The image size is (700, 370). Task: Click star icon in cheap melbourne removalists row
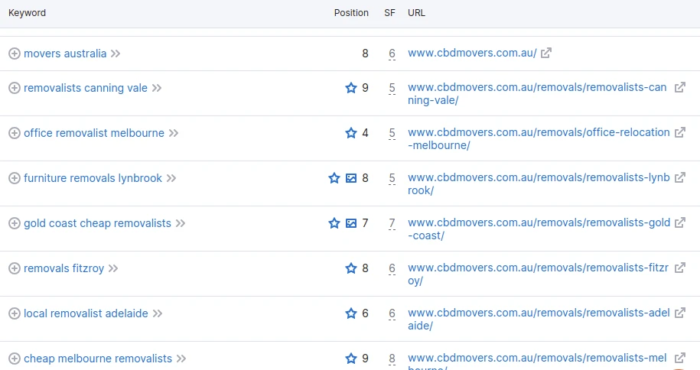(x=351, y=359)
